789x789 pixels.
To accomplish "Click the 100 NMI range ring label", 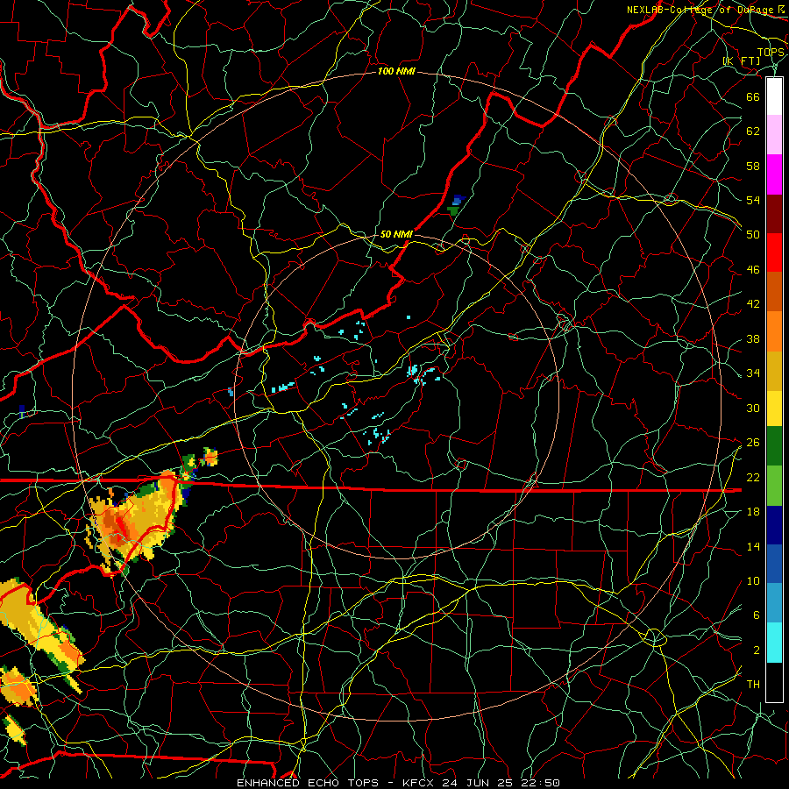I will tap(396, 72).
